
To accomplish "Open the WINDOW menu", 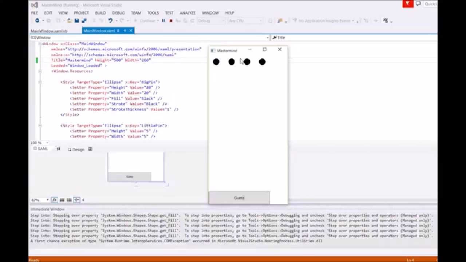I will (210, 13).
